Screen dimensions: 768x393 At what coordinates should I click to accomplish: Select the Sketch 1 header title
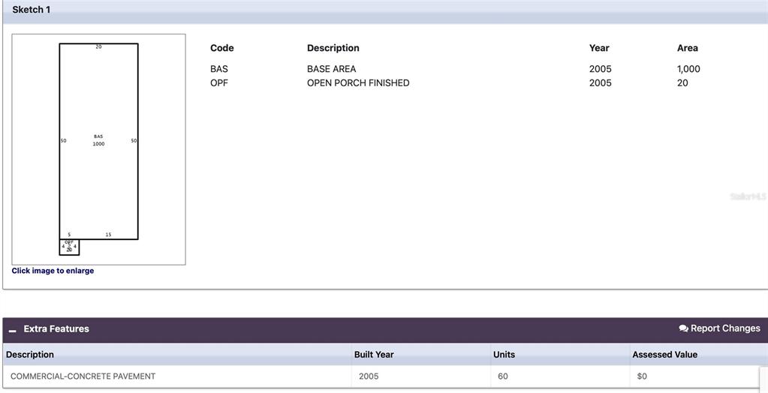[x=32, y=10]
